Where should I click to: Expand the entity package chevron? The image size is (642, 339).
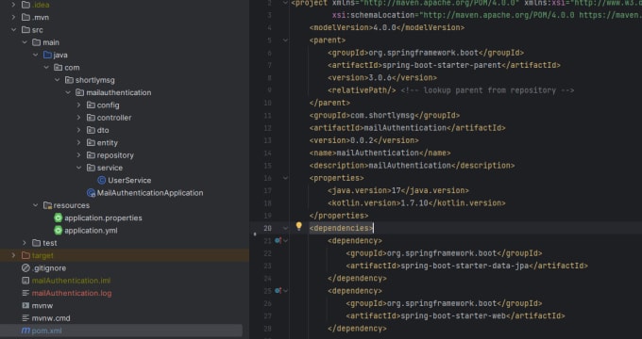click(x=79, y=142)
